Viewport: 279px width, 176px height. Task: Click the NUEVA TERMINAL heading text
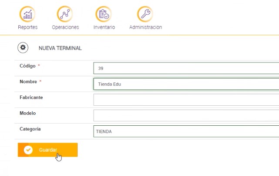pos(60,48)
